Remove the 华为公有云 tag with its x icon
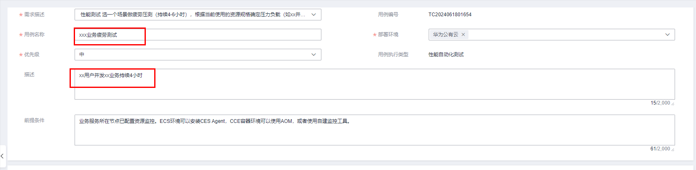The width and height of the screenshot is (696, 170). pyautogui.click(x=463, y=35)
